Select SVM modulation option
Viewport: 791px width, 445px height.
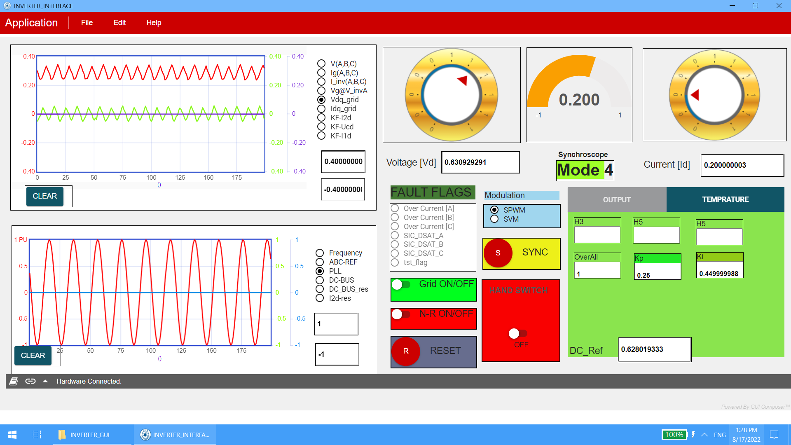click(x=494, y=219)
